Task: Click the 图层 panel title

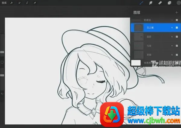Action: 137,12
